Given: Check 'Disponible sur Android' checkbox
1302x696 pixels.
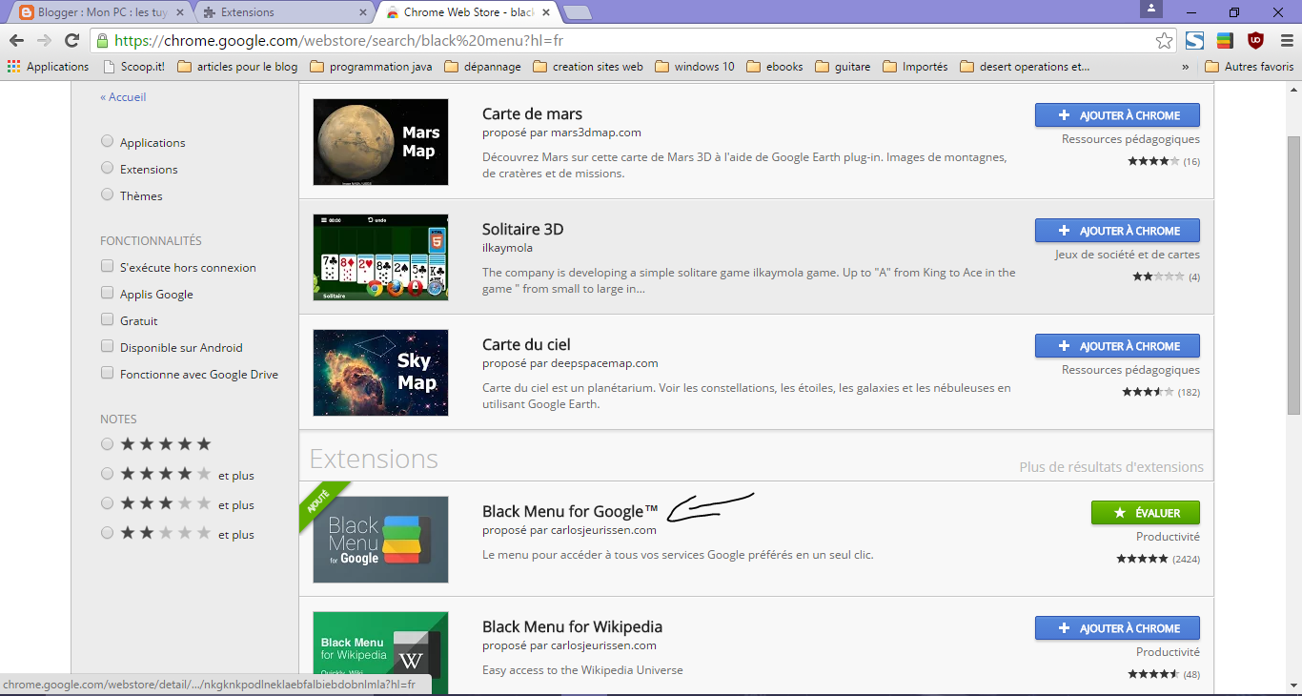Looking at the screenshot, I should coord(107,347).
